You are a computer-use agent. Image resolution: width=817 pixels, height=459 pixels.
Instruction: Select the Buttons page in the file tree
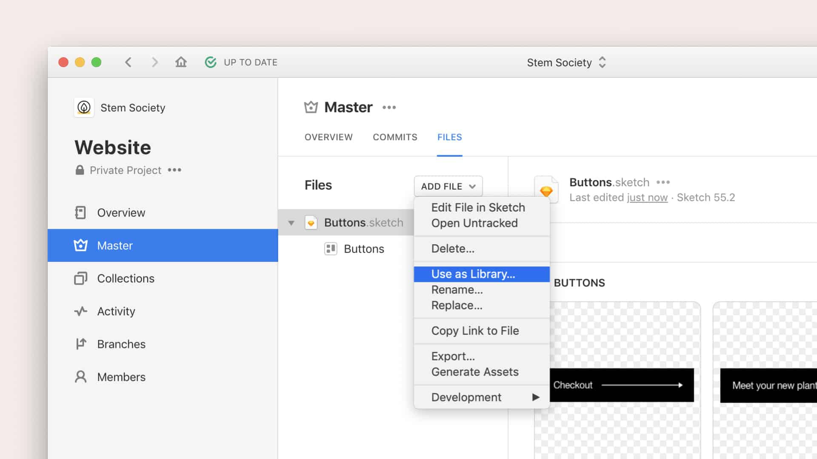364,249
